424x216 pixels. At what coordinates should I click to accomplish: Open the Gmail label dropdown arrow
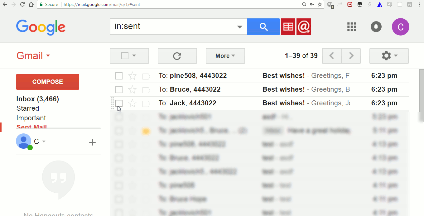click(48, 55)
